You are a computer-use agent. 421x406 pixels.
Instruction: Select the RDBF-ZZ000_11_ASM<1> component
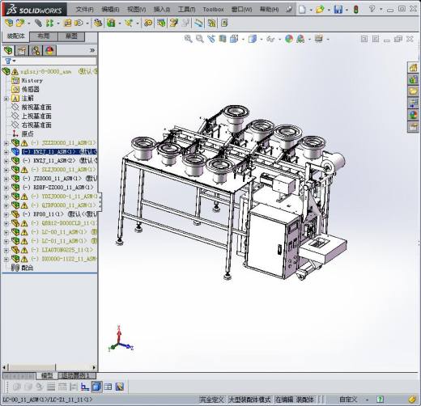[x=57, y=188]
